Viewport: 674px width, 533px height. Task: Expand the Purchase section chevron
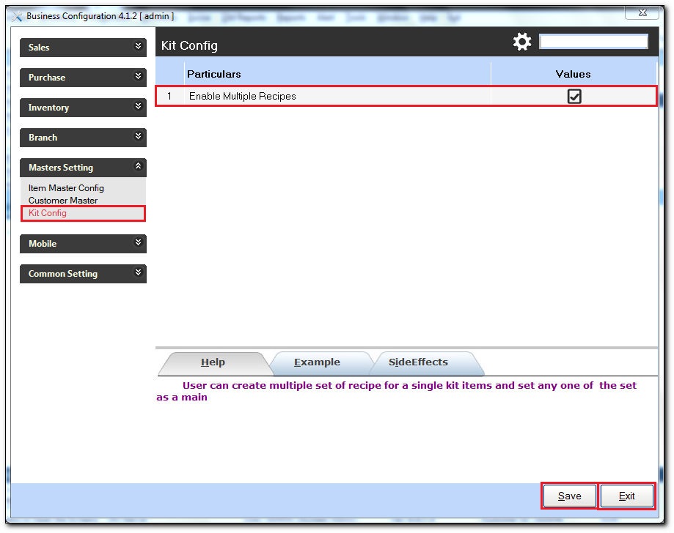pos(138,76)
